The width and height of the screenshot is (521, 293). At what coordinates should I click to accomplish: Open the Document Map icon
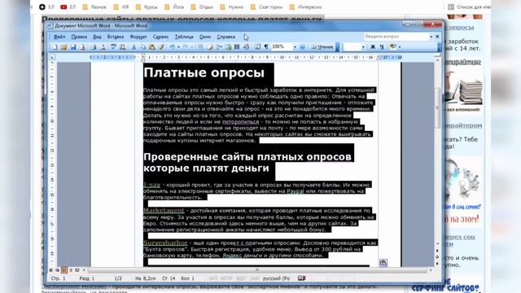[x=257, y=47]
